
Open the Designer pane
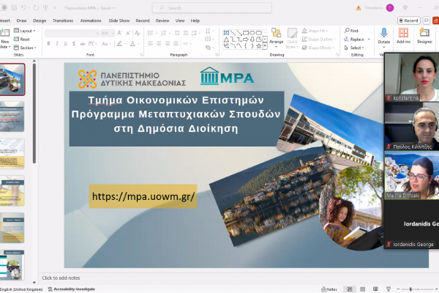tap(424, 36)
